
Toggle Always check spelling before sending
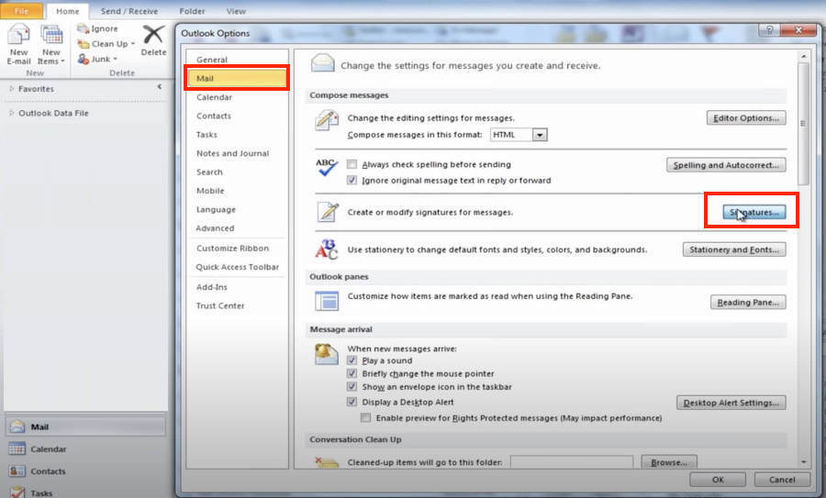pyautogui.click(x=352, y=164)
